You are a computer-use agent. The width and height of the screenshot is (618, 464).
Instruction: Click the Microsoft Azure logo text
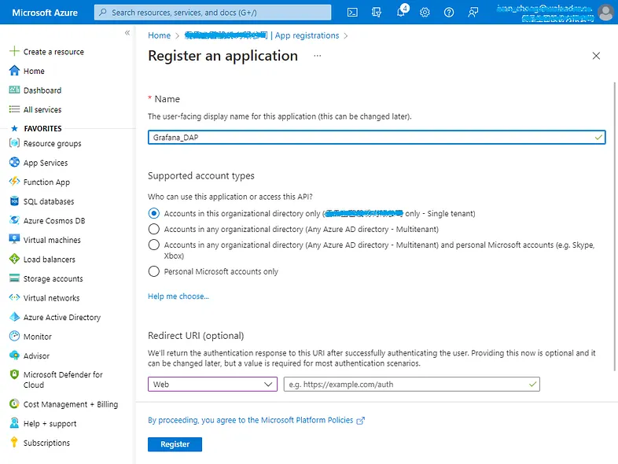pyautogui.click(x=45, y=13)
